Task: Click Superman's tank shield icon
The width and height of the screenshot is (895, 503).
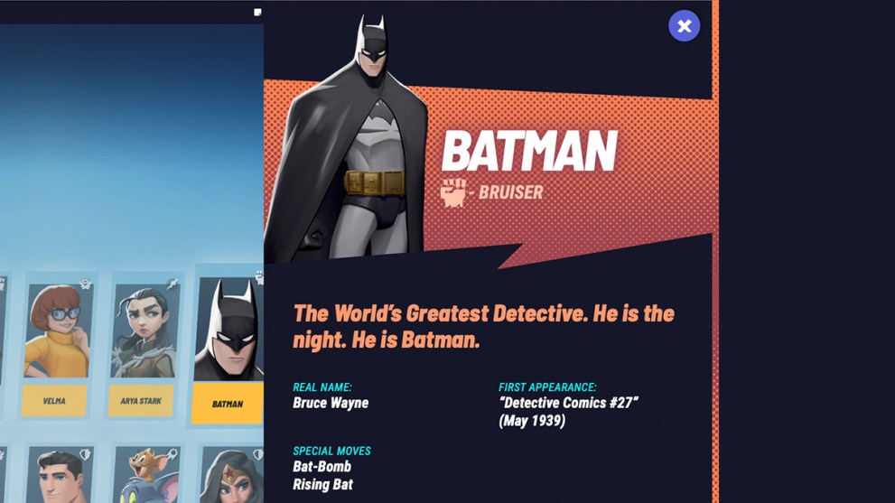Action: point(85,455)
